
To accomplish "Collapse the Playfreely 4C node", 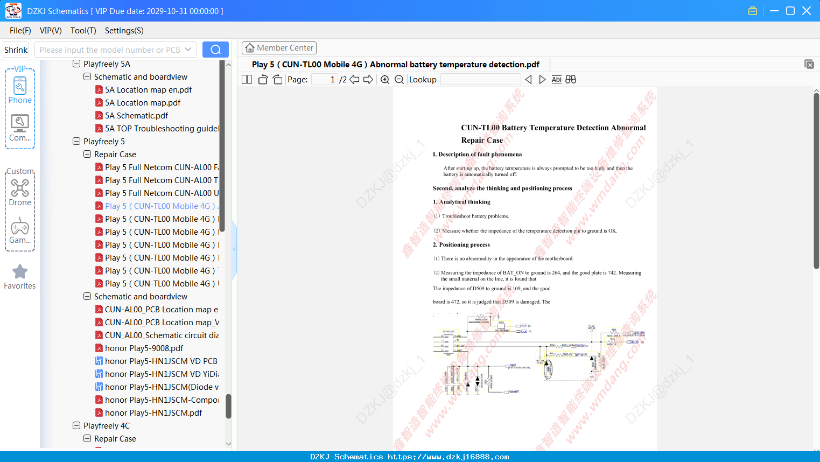I will tap(76, 425).
